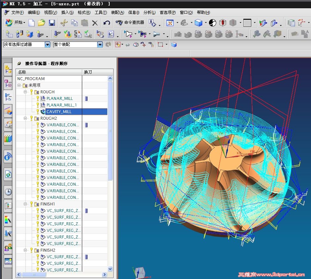Click the Generate Tool Path icon
Image resolution: width=311 pixels, height=279 pixels.
tap(57, 34)
